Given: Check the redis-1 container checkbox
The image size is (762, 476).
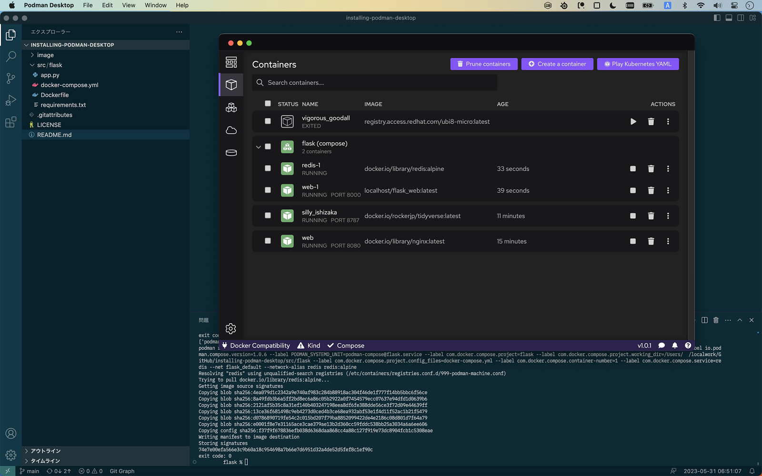Looking at the screenshot, I should coord(268,169).
